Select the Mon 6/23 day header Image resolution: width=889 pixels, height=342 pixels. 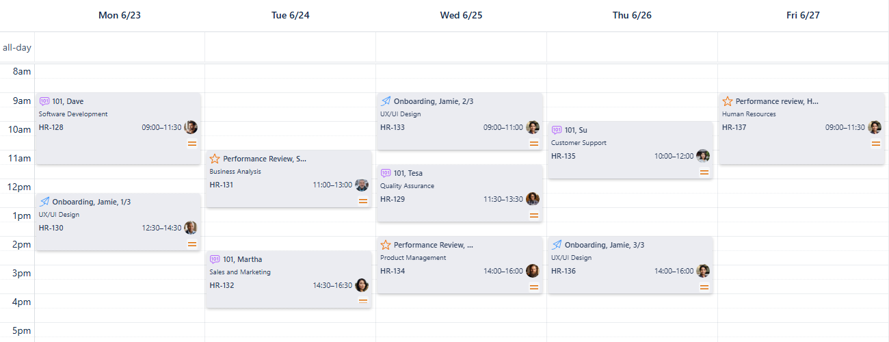pyautogui.click(x=120, y=15)
